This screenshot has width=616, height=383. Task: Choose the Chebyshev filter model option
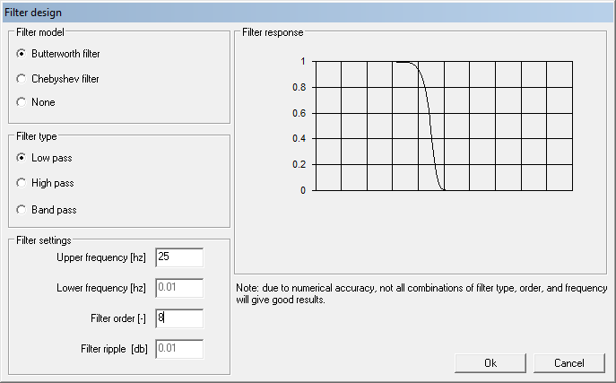(22, 79)
